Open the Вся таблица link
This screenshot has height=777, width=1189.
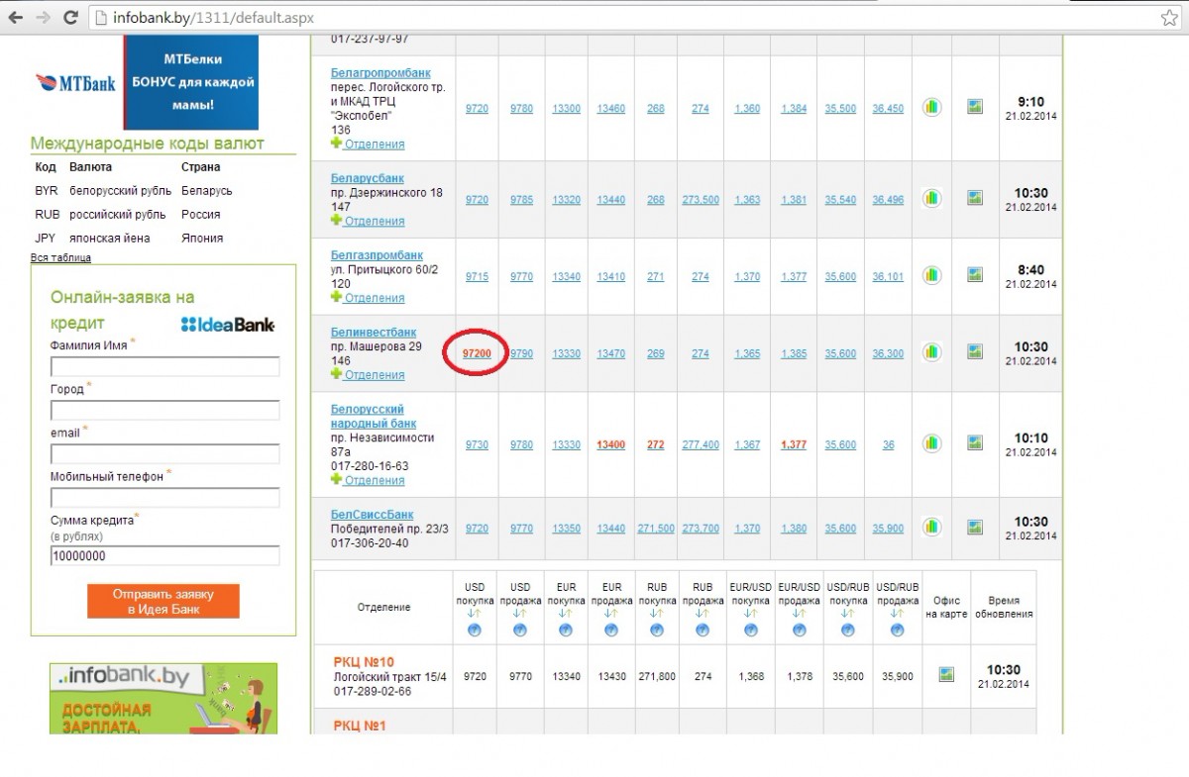60,257
